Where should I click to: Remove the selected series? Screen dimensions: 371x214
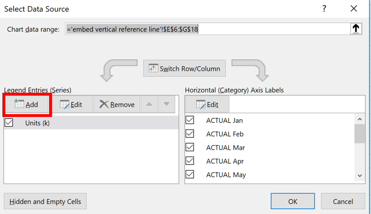point(117,104)
